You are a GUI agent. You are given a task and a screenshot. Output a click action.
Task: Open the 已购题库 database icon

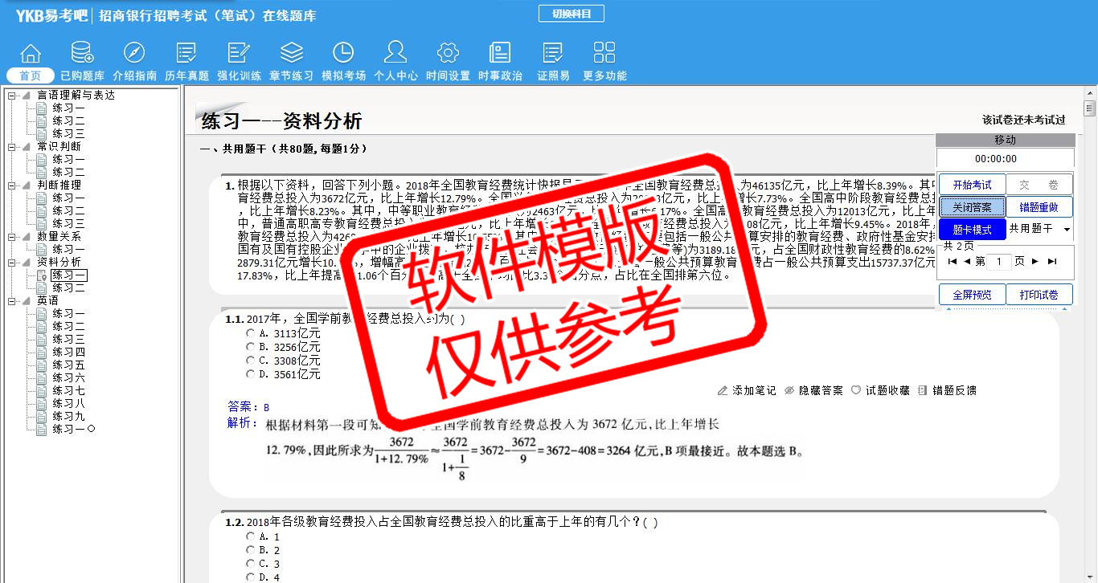(82, 54)
